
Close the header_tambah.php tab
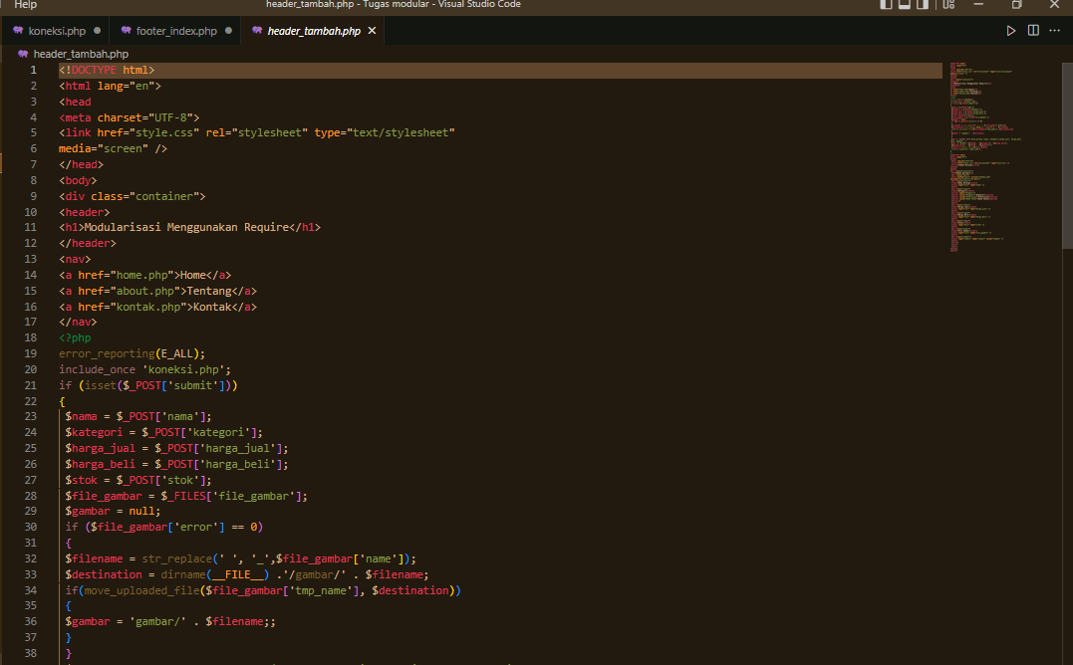pyautogui.click(x=372, y=30)
